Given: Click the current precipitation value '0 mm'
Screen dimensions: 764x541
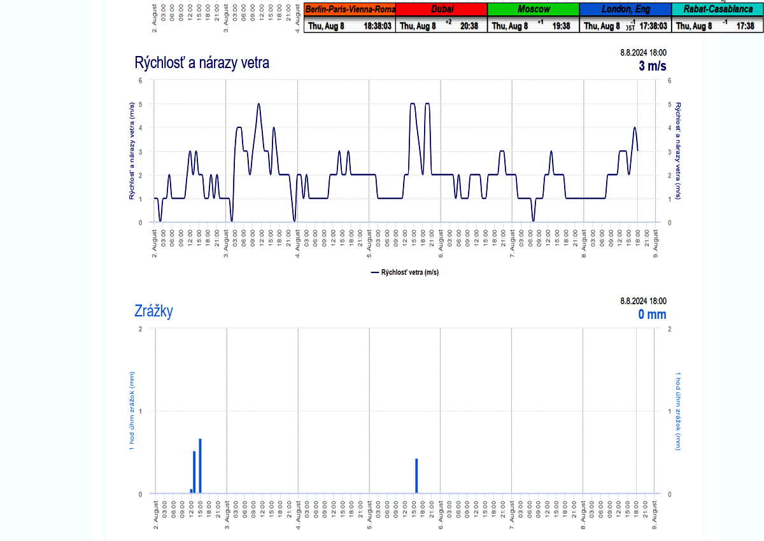Looking at the screenshot, I should (x=652, y=314).
